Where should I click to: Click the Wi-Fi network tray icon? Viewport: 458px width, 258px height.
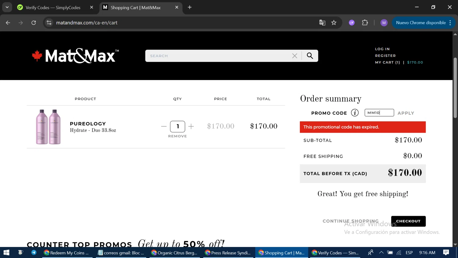(x=399, y=252)
